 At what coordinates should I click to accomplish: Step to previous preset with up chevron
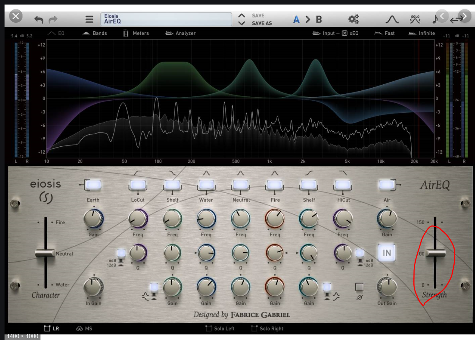pyautogui.click(x=241, y=16)
